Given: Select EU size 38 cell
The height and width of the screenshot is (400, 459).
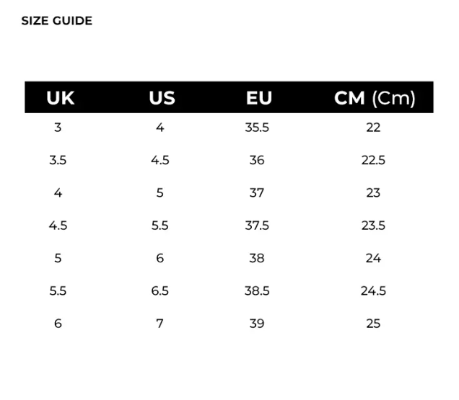Looking at the screenshot, I should (257, 258).
